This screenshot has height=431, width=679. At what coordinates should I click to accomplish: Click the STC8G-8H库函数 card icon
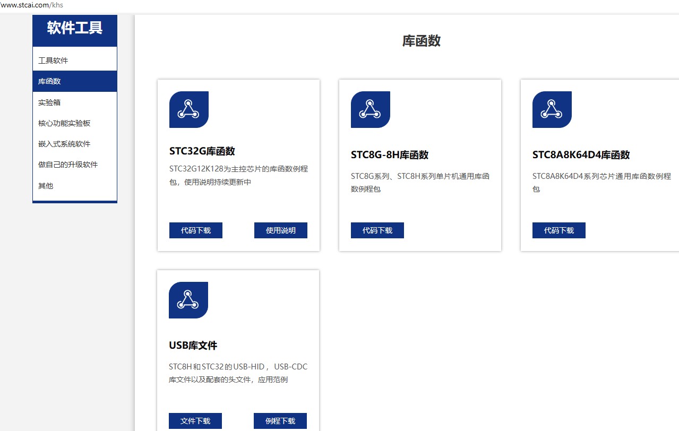click(x=370, y=109)
